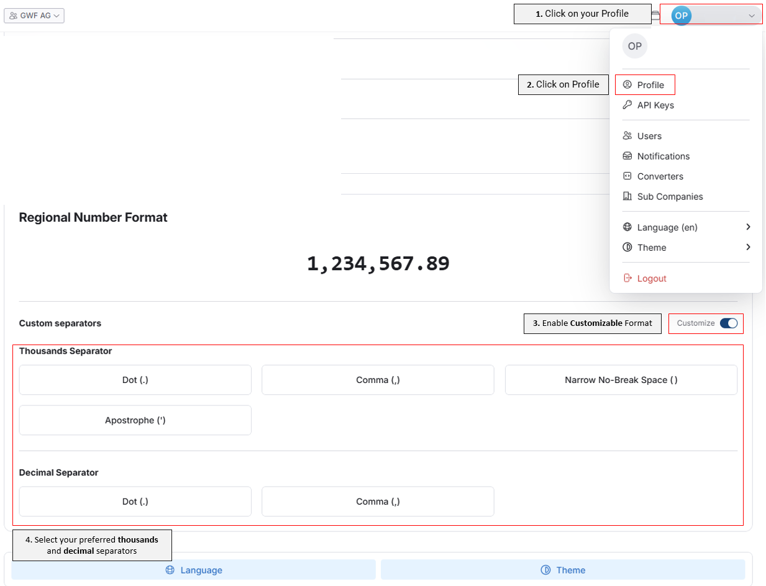Select Comma (,) as decimal separator

tap(378, 502)
